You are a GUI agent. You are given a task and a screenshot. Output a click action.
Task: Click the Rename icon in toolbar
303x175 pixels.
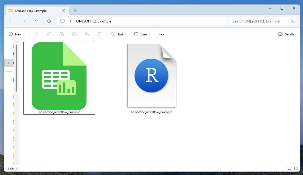74,34
